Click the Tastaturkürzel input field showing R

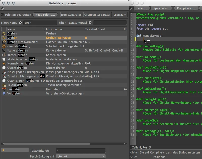coord(81,151)
